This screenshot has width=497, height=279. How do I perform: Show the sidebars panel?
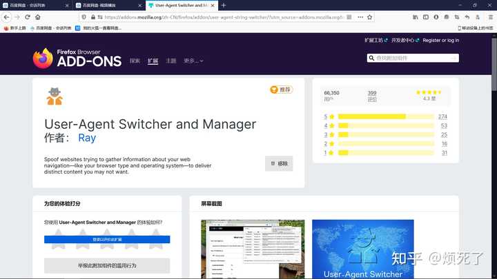tap(426, 17)
